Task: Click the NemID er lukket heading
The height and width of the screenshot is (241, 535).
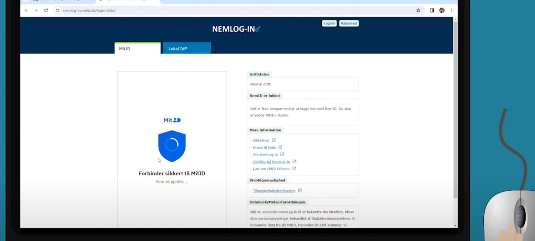Action: coord(265,95)
